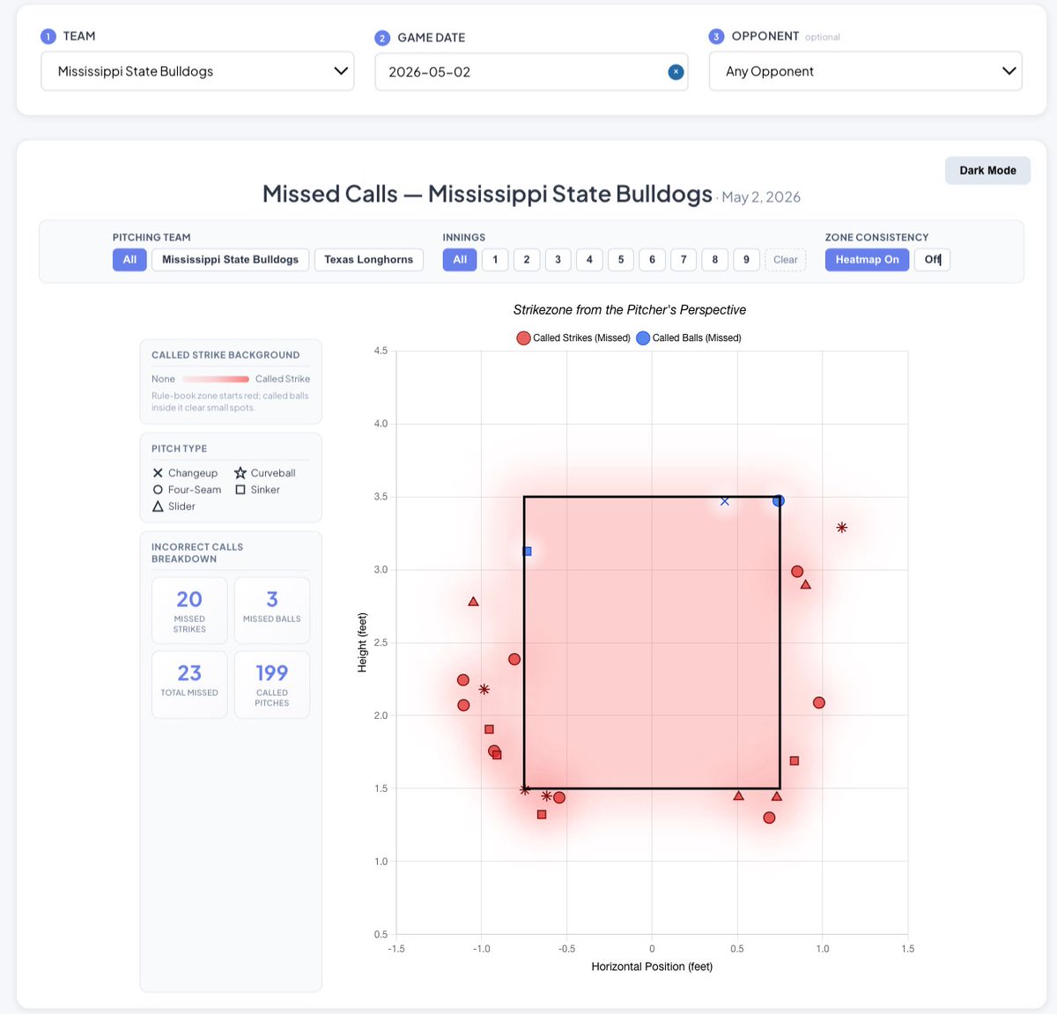Viewport: 1057px width, 1014px height.
Task: Click red four-seam circle at height 3.0 right
Action: (797, 572)
